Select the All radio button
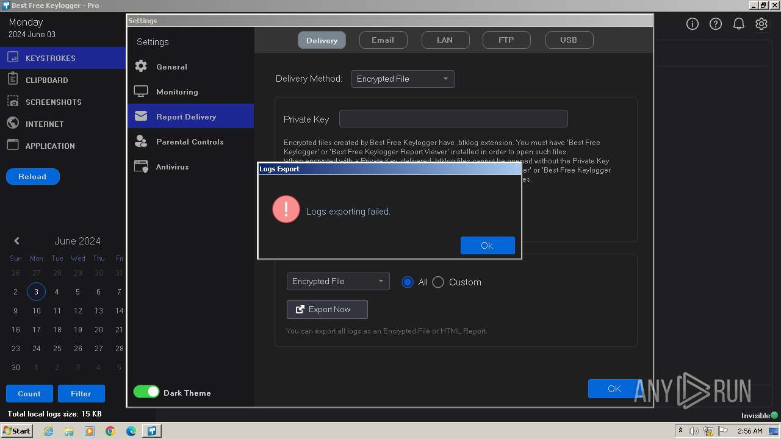Screen dimensions: 781x439 [408, 282]
